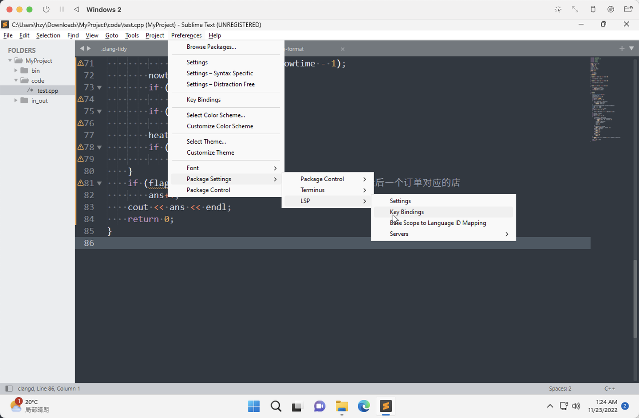Open the Tools menu
Screen dimensions: 639x418
tap(132, 35)
